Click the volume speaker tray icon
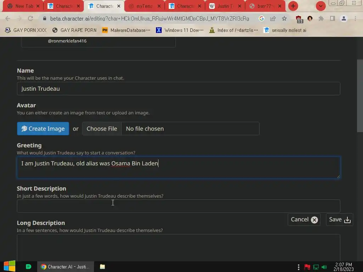The image size is (363, 272). [x=324, y=267]
